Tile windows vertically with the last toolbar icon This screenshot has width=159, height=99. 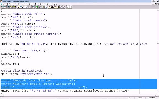[x=71, y=7]
